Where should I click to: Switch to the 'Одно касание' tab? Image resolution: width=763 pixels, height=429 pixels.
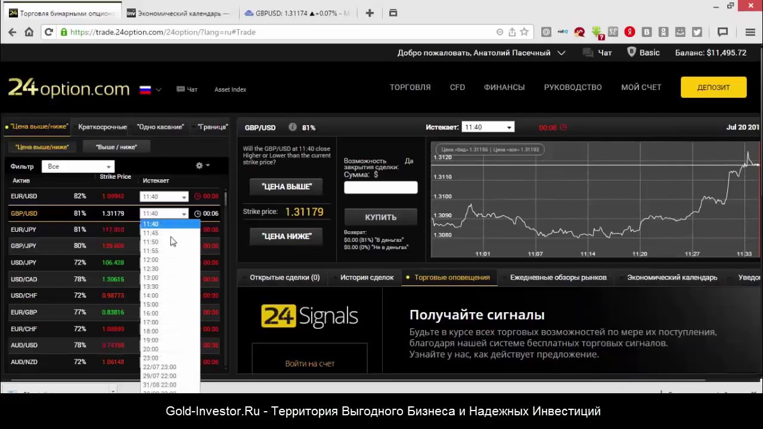click(x=159, y=127)
